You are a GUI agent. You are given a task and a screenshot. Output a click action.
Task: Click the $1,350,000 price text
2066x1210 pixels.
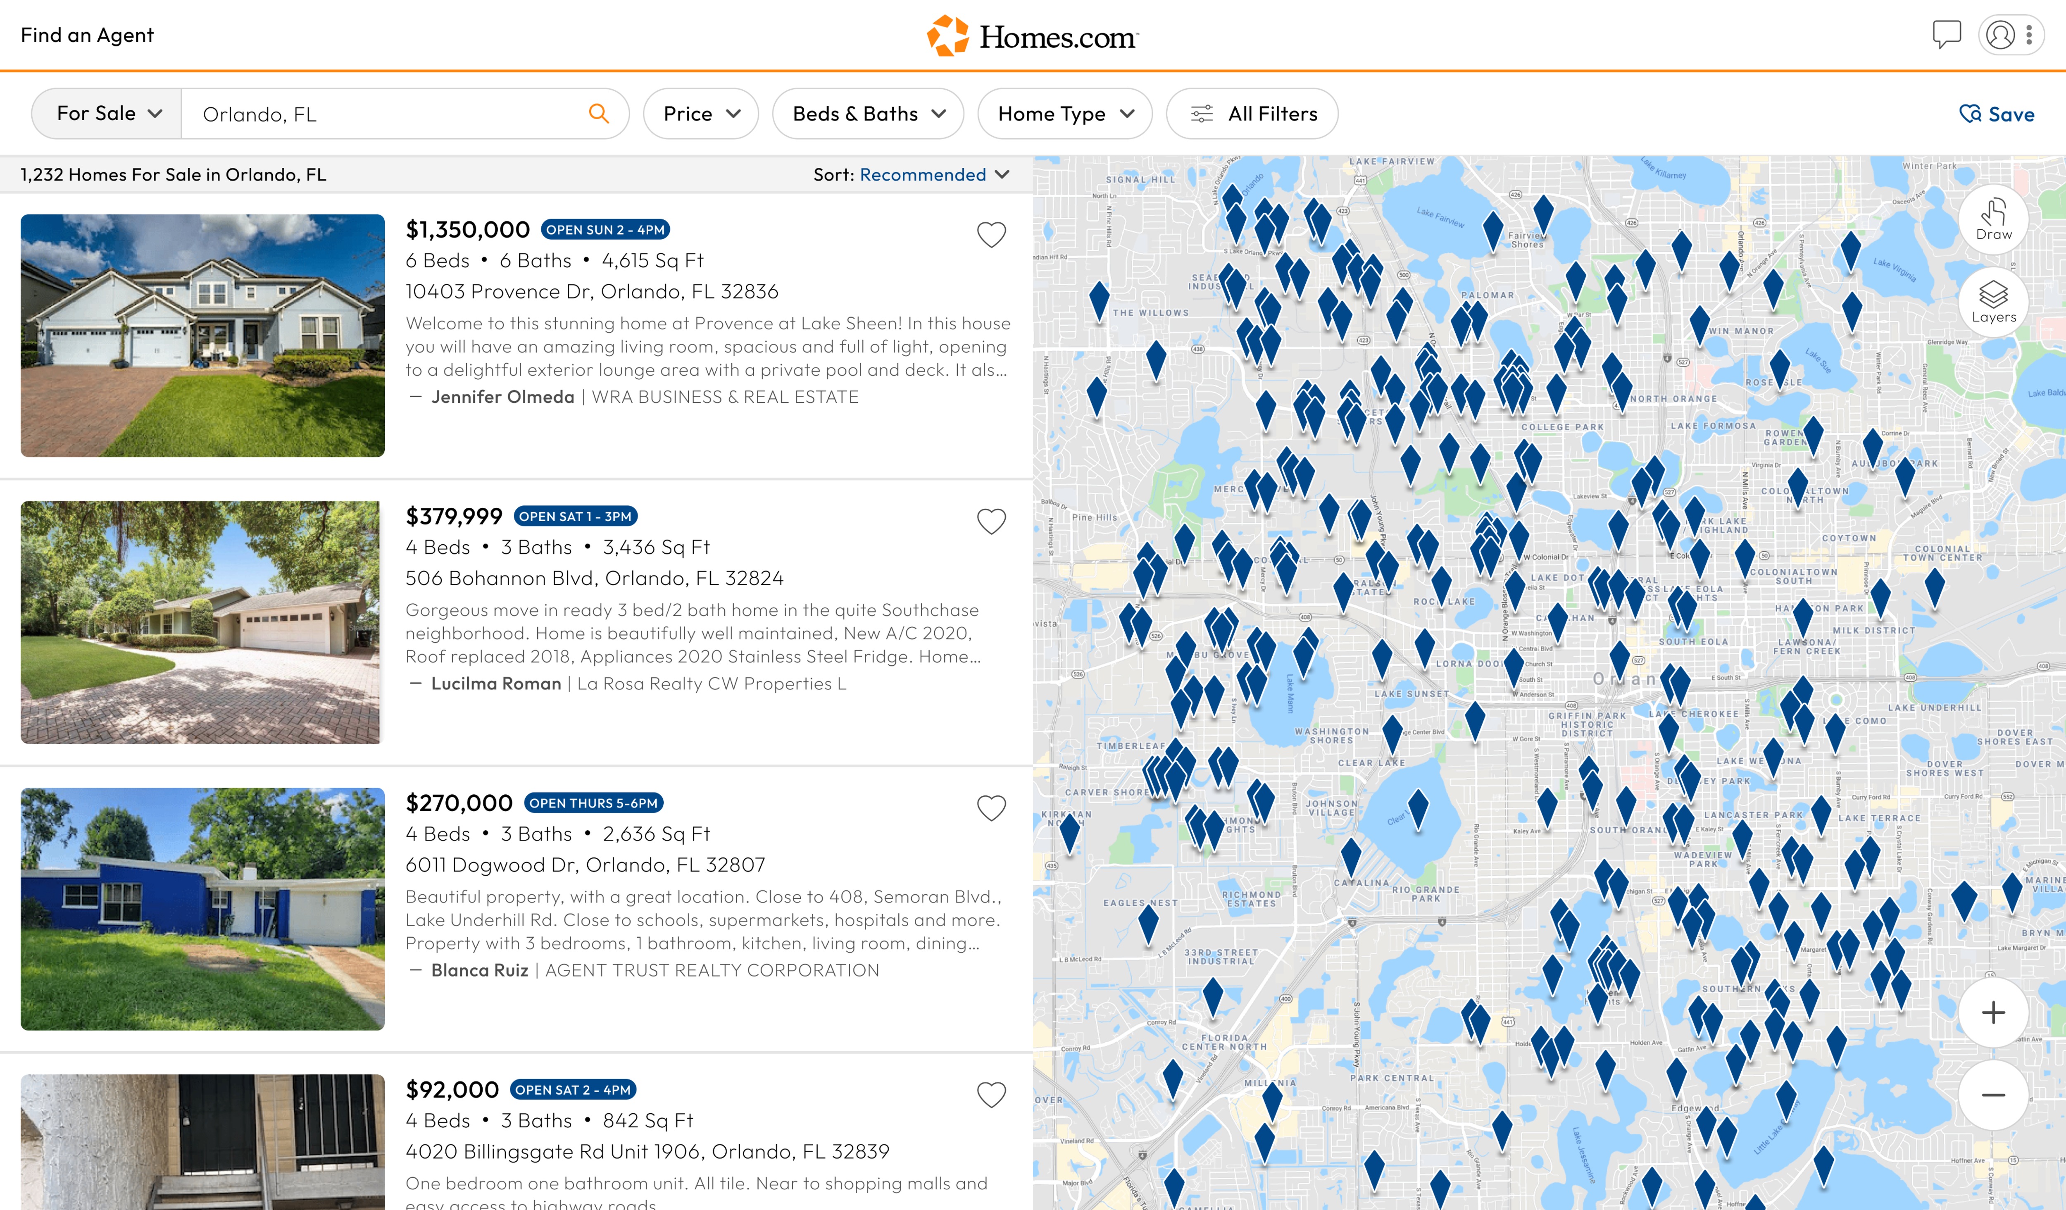tap(467, 229)
